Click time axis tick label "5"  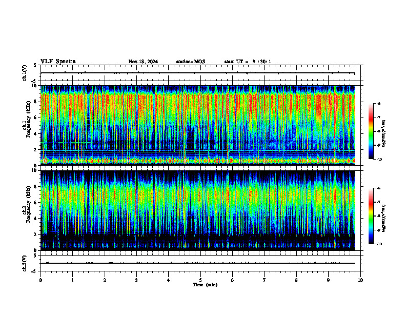[200, 280]
